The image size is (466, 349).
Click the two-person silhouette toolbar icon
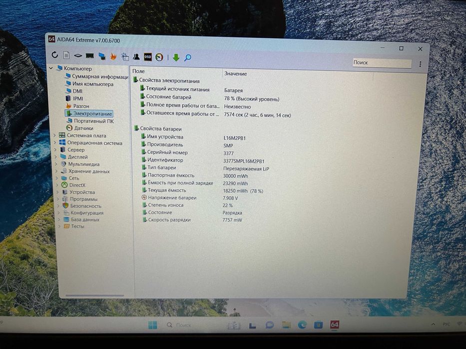click(x=136, y=56)
